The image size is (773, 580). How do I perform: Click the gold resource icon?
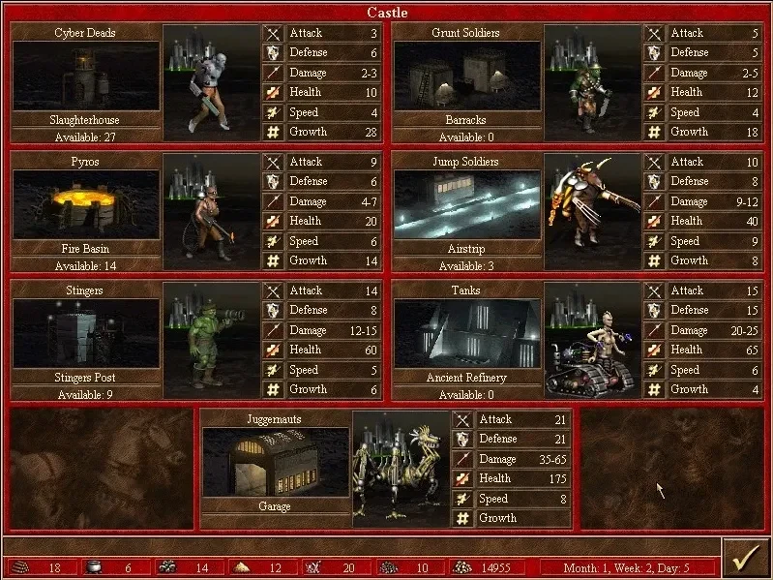coord(461,567)
